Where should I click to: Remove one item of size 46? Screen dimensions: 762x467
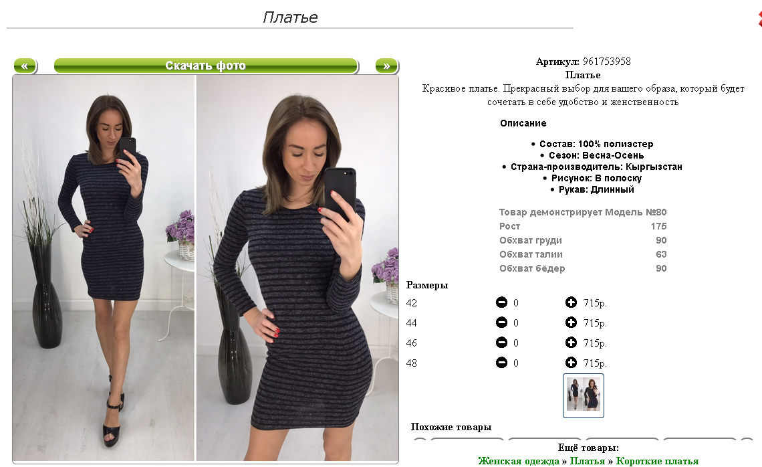(501, 343)
